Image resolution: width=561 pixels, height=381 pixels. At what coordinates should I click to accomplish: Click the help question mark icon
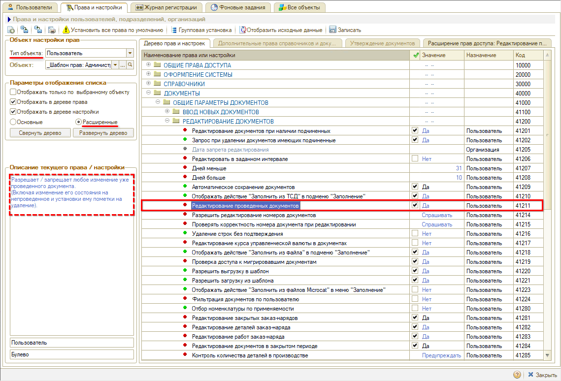coord(517,375)
